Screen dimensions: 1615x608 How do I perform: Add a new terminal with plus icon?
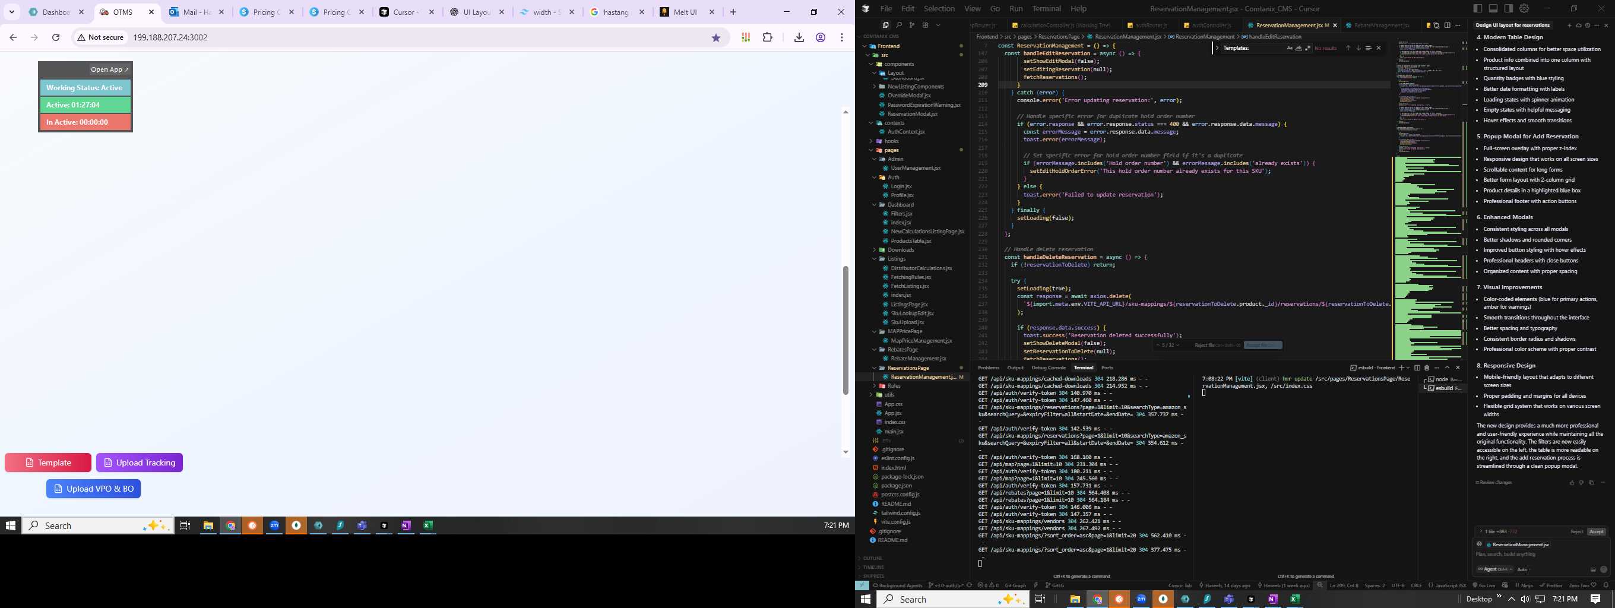(1402, 368)
